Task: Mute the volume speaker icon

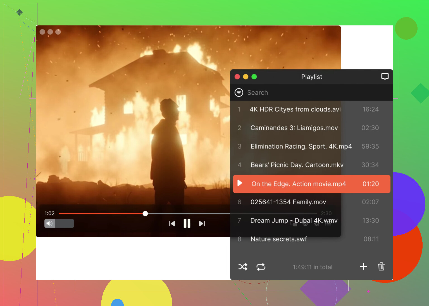Action: click(49, 223)
